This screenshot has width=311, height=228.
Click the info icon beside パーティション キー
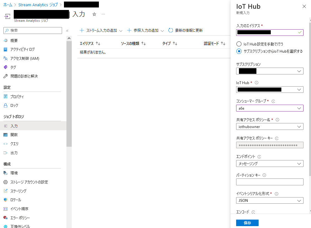[265, 175]
